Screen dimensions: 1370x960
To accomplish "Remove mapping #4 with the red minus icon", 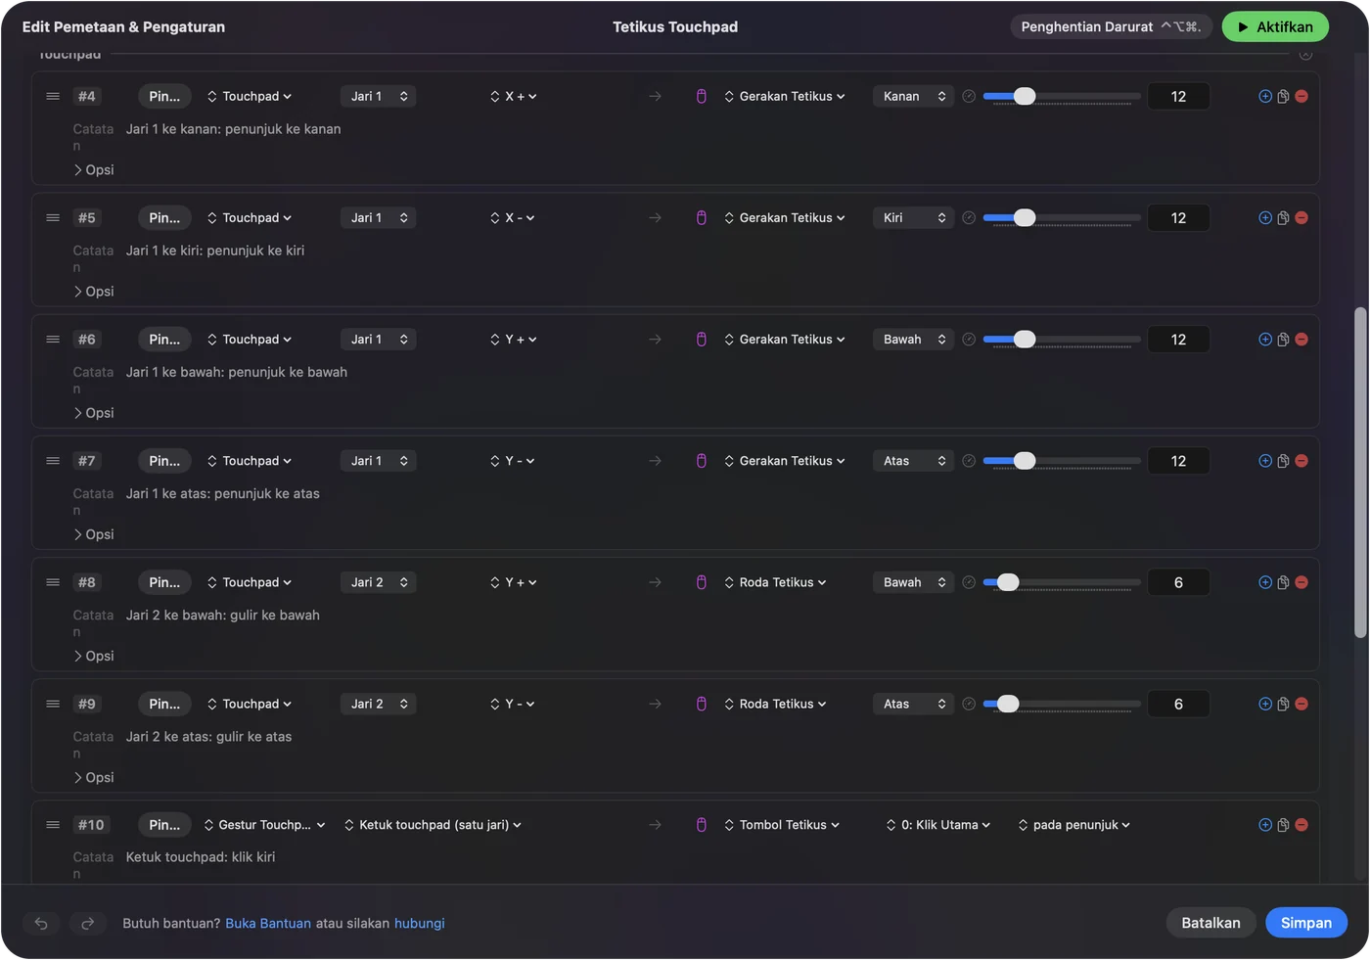I will [x=1301, y=96].
